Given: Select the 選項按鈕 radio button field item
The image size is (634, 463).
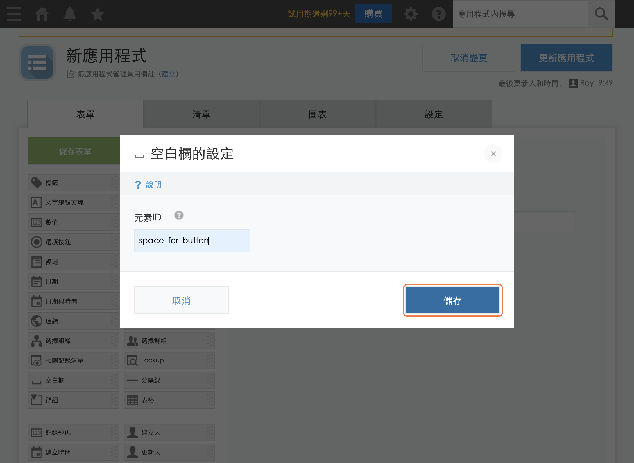Looking at the screenshot, I should coord(74,242).
